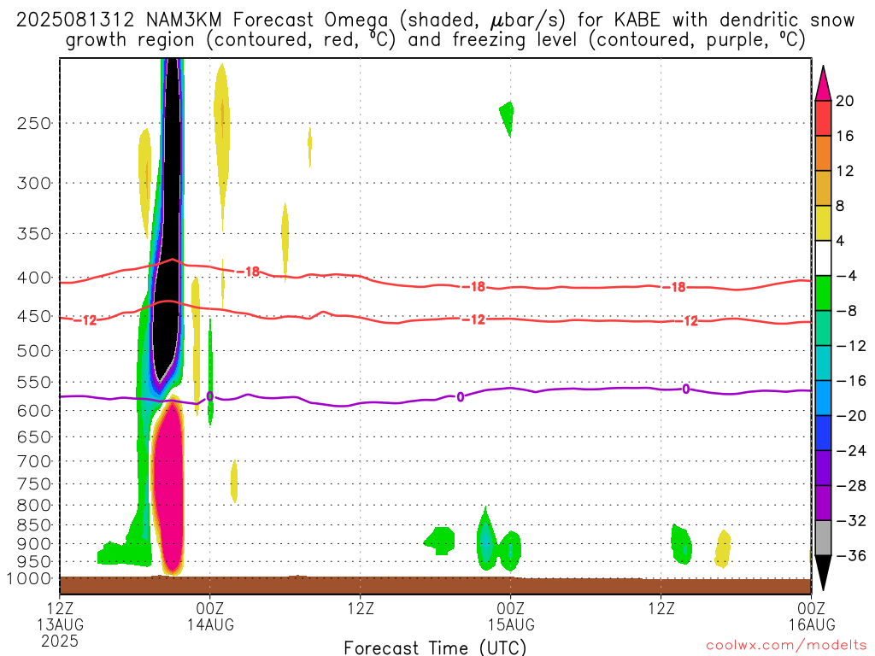Click the 500 pressure level label

pos(33,351)
